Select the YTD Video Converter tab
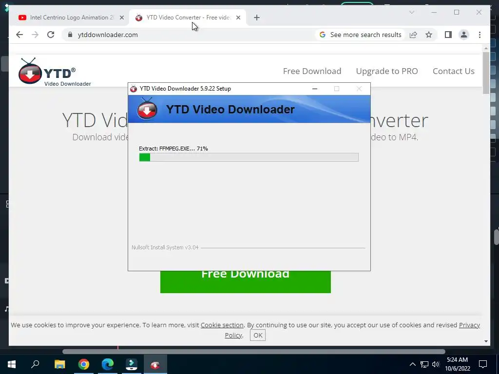 point(188,18)
